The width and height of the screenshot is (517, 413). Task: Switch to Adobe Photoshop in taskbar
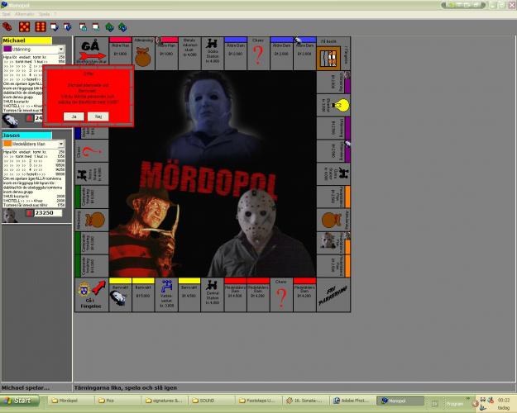click(x=353, y=401)
